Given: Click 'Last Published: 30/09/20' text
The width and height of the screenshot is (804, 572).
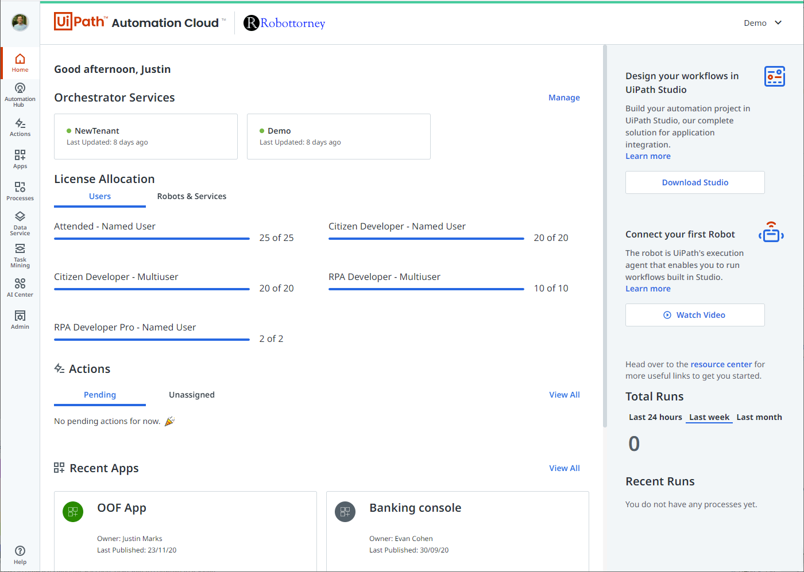Looking at the screenshot, I should point(409,550).
